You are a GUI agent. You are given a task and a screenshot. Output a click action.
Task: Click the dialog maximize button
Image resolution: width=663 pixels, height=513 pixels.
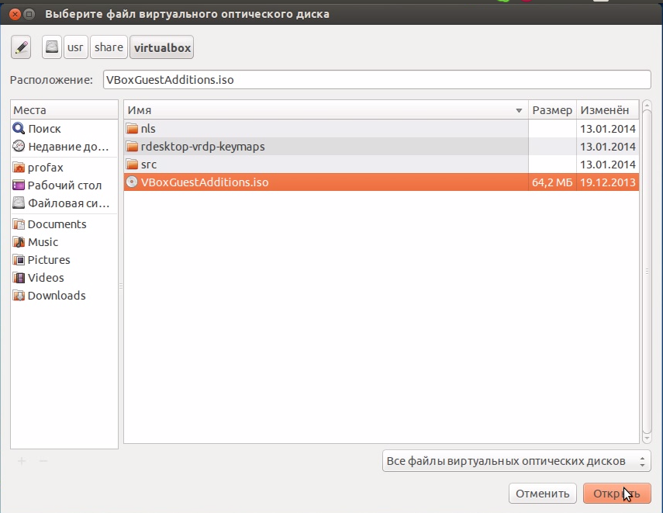pos(29,15)
